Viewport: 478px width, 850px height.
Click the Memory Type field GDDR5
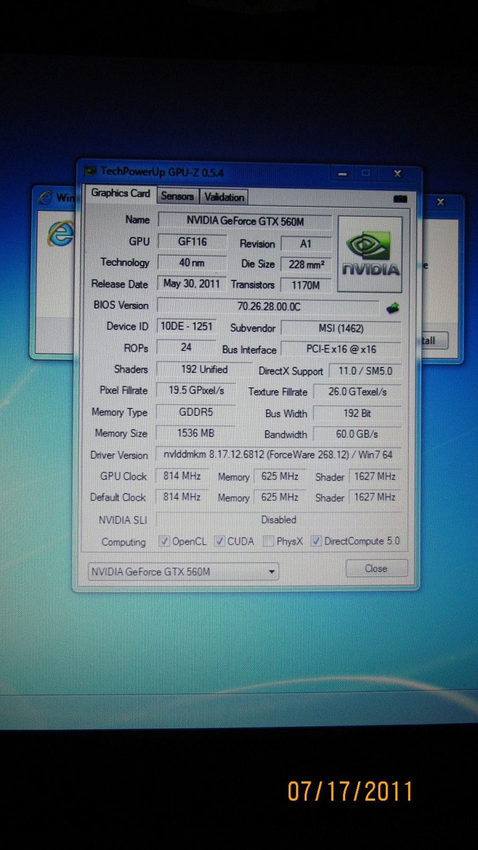[196, 412]
